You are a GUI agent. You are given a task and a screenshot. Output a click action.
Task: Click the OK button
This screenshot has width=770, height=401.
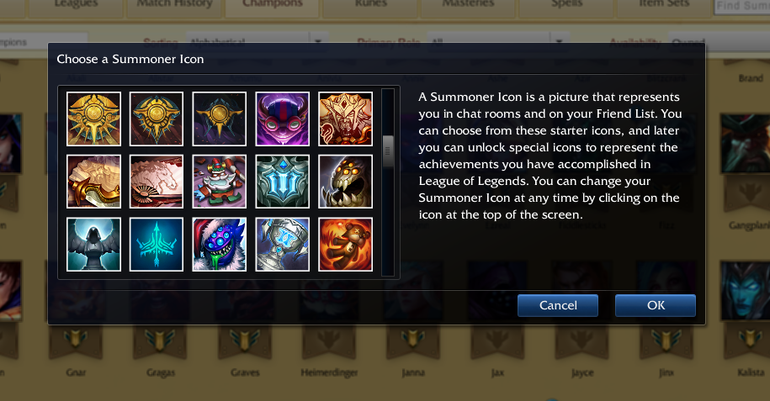click(655, 305)
